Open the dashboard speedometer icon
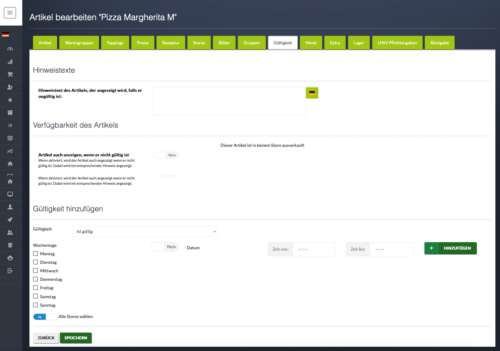This screenshot has width=500, height=351. coord(10,49)
